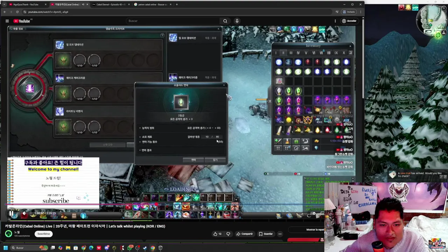This screenshot has width=448, height=252.
Task: Start voice search with the microphone icon
Action: (x=237, y=21)
